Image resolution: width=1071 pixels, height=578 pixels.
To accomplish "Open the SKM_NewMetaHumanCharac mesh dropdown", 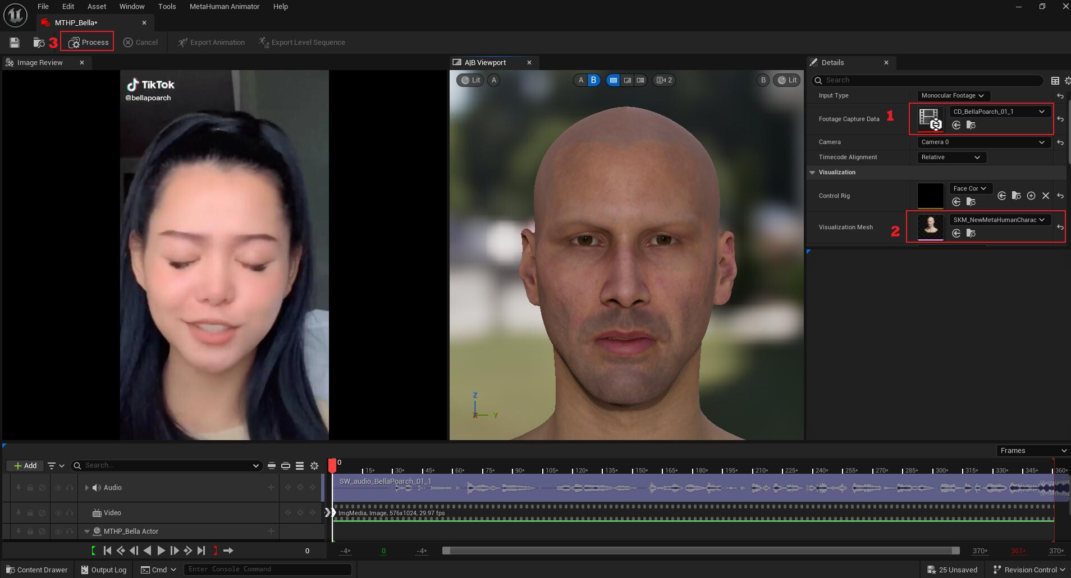I will click(x=999, y=220).
